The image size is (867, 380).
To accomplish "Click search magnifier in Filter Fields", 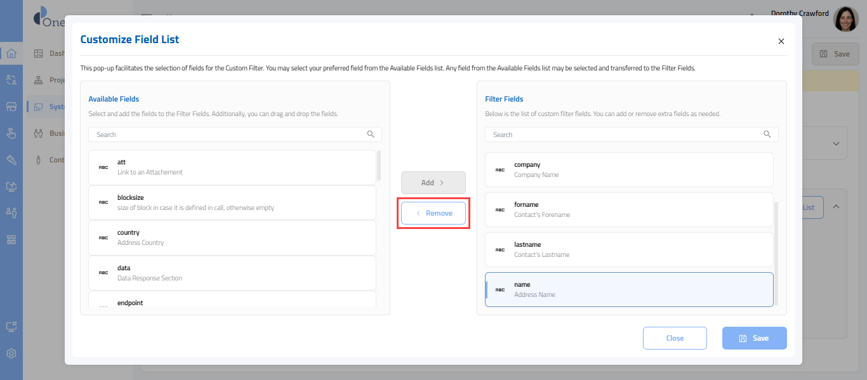I will (x=767, y=134).
